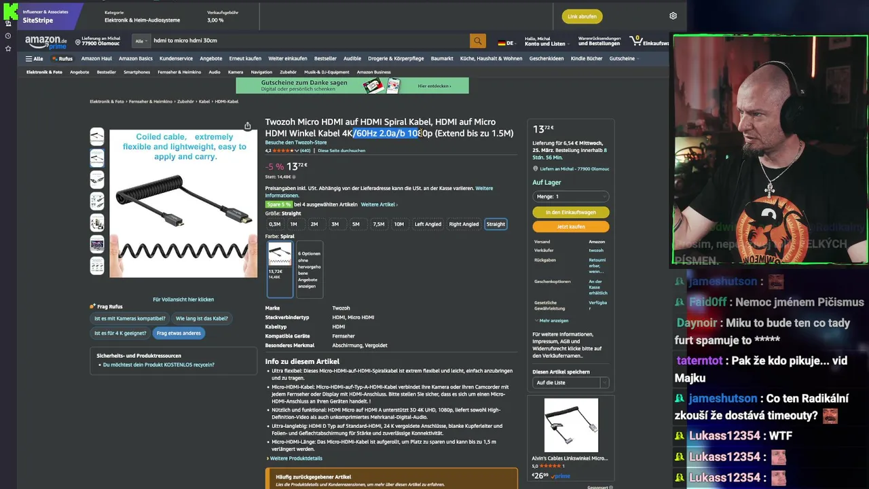Open the HDMI-Kabel breadcrumb link

coord(227,101)
